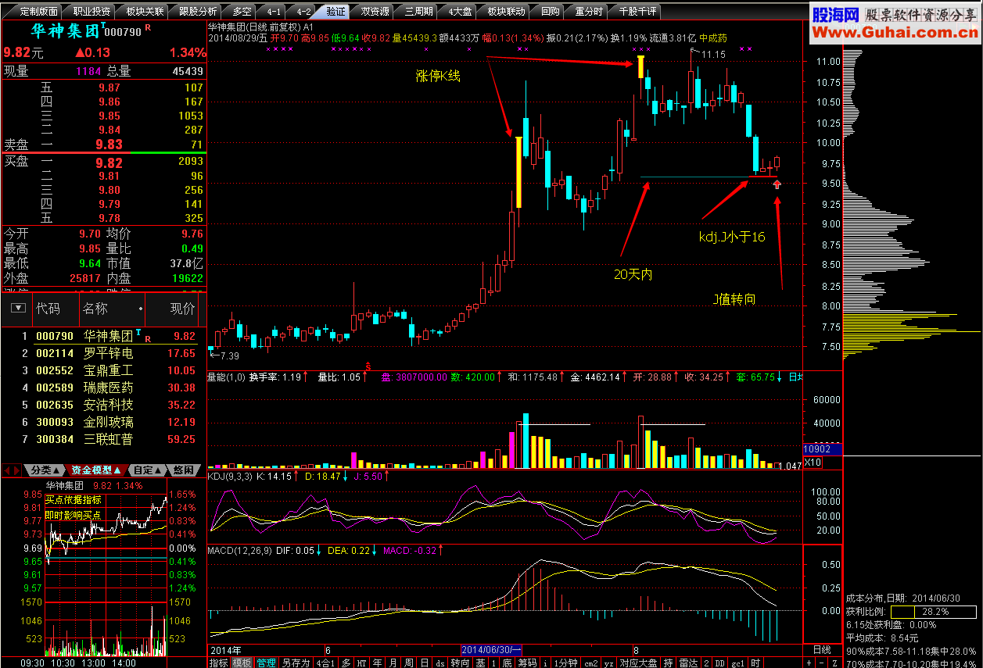Screen dimensions: 983x668
Task: Click the plus zoom-in button at bottom right
Action: 809,663
